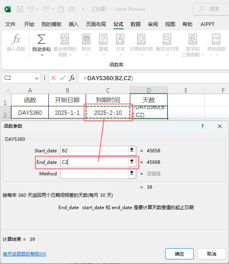
Task: Click the Excel app icon
Action: 8,9
